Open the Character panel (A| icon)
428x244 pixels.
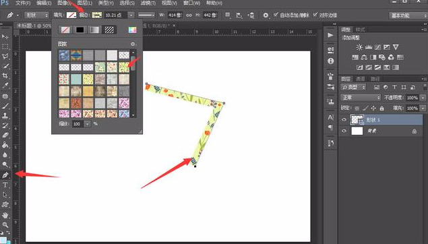point(330,117)
